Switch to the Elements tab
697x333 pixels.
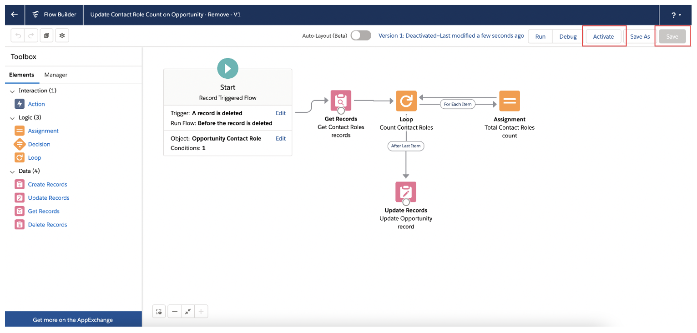tap(21, 75)
